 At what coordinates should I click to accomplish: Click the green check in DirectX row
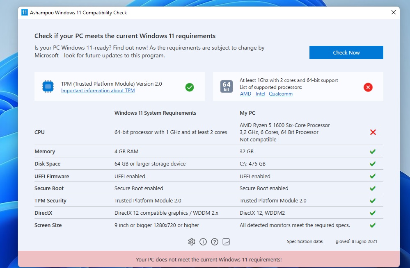[x=373, y=213]
